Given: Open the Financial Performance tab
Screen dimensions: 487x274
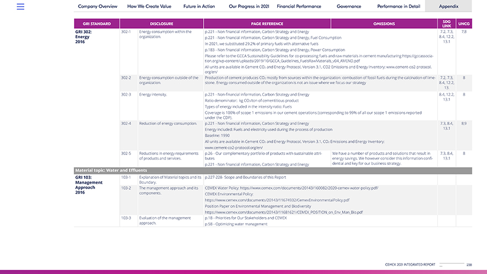Looking at the screenshot, I should click(298, 6).
